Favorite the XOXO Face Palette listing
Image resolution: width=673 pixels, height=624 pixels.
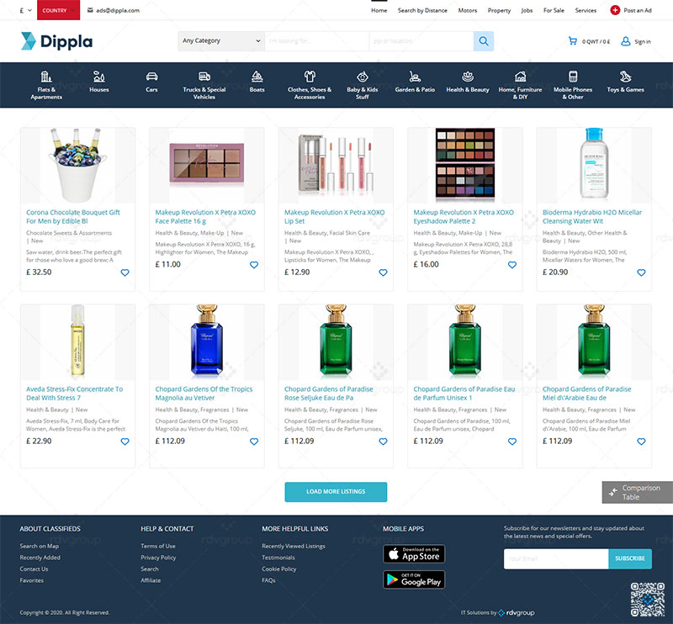click(254, 265)
